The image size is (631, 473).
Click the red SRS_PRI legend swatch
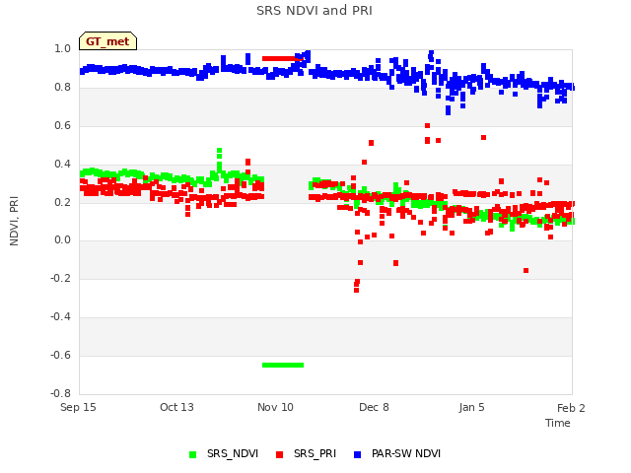pos(279,454)
